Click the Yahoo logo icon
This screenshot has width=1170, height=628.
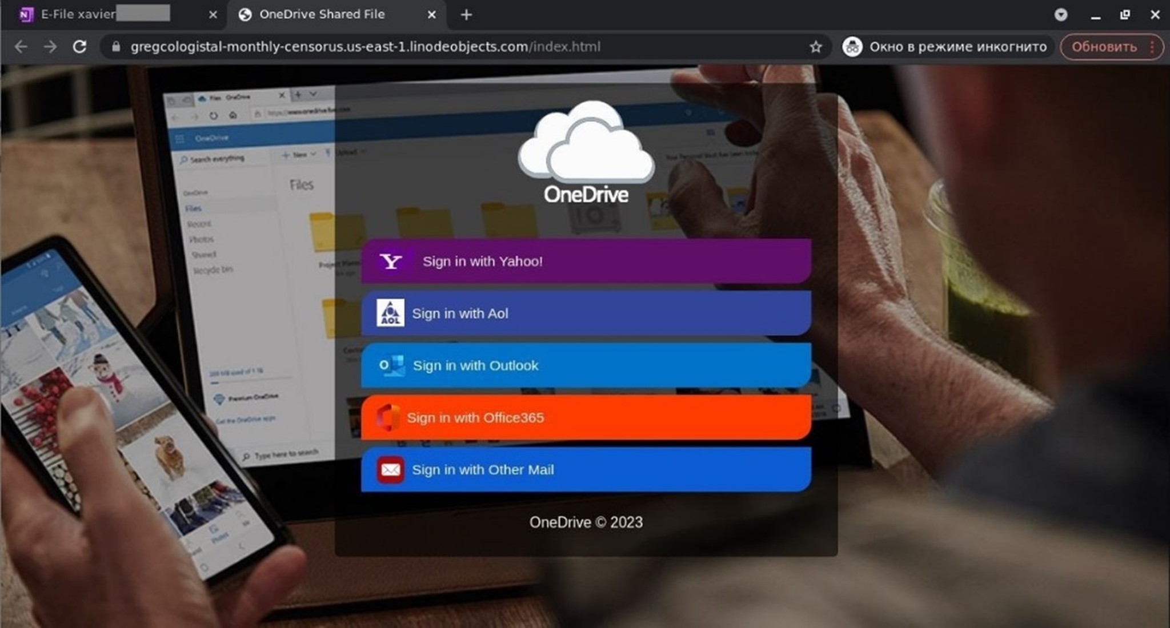(x=391, y=261)
